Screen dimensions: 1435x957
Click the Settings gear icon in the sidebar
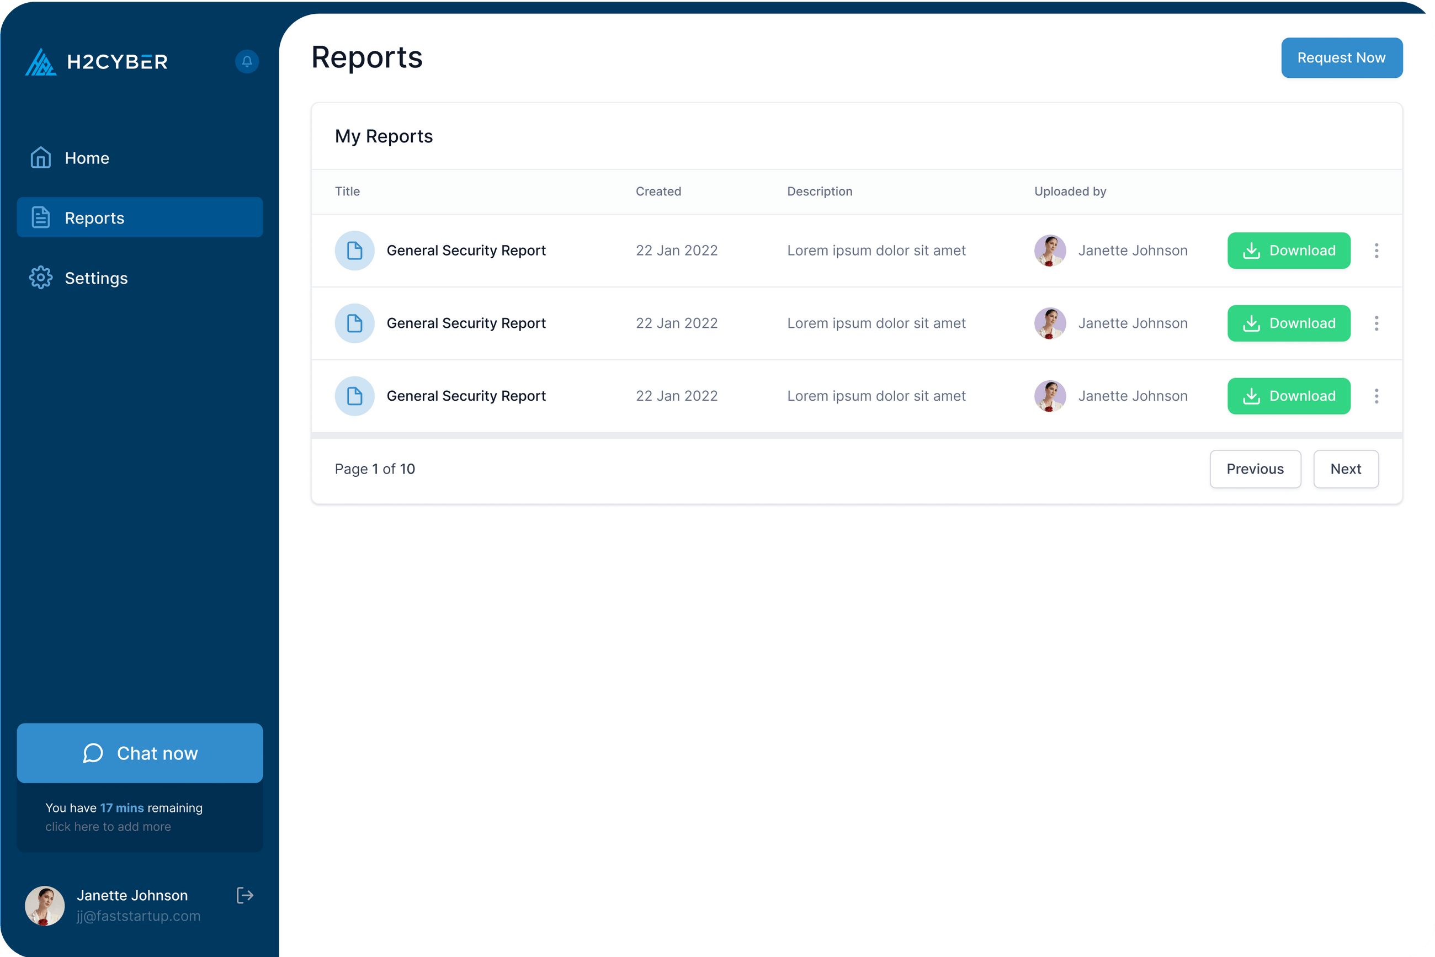tap(40, 278)
